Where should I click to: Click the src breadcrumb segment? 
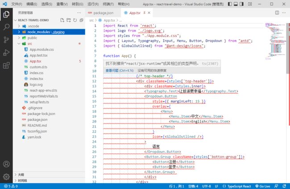(91, 21)
